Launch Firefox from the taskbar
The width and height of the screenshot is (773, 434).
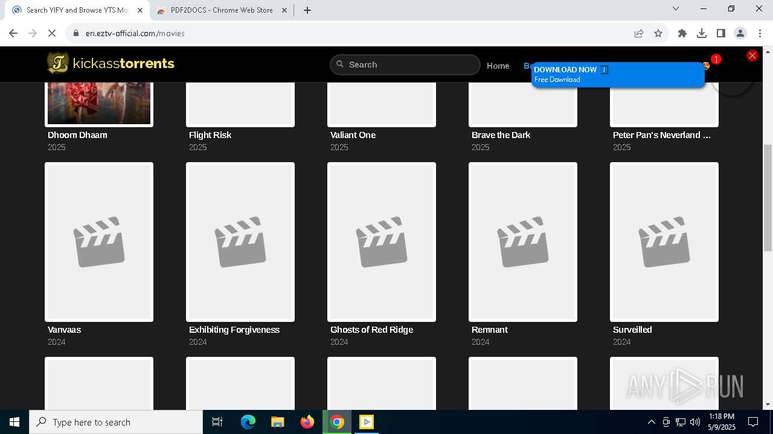307,422
